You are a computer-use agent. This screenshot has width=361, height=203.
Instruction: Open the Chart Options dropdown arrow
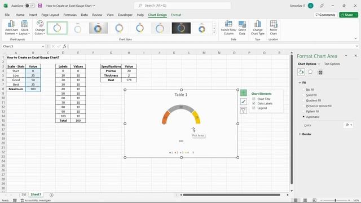[x=319, y=64]
